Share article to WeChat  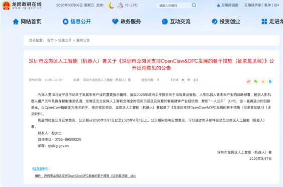click(256, 81)
